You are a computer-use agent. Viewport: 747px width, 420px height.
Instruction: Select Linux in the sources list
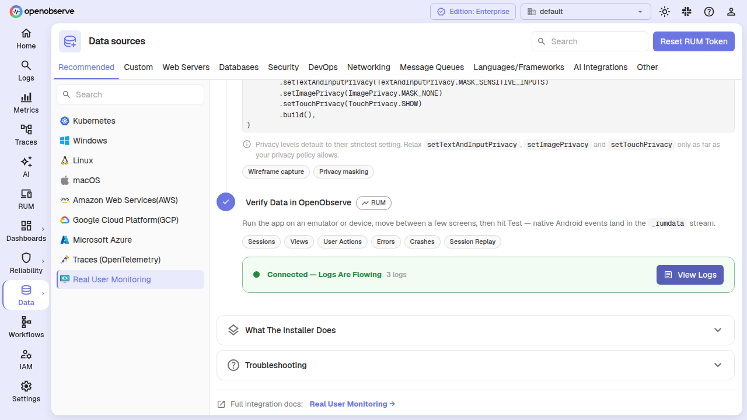(x=130, y=160)
